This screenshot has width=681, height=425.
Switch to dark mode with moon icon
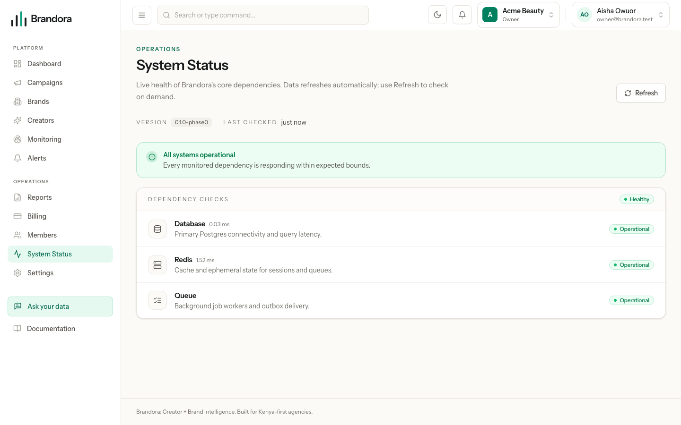(x=437, y=15)
